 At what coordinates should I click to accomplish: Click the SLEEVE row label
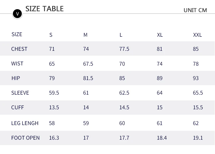click(20, 93)
